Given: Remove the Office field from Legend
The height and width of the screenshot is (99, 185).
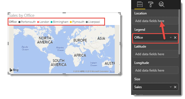Looking at the screenshot, I should [x=175, y=38].
